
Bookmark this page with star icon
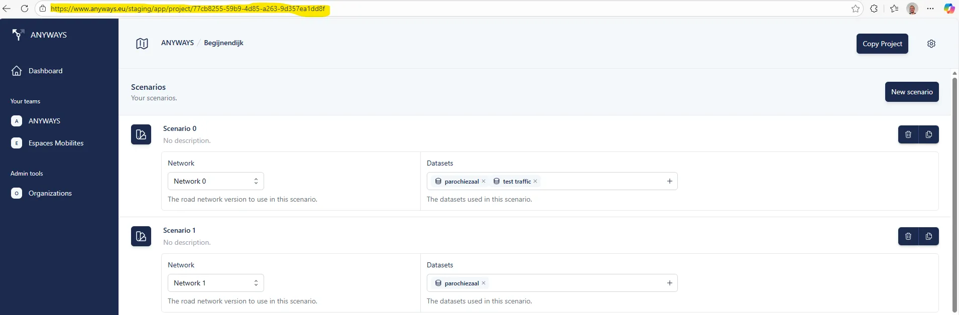pyautogui.click(x=856, y=9)
